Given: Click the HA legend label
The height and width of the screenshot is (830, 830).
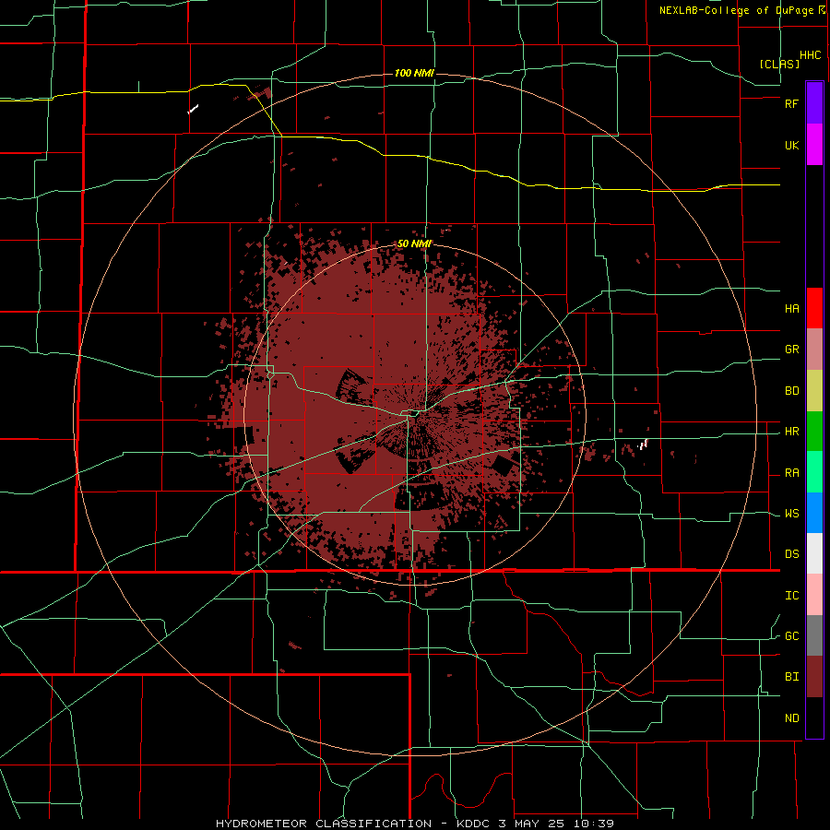Looking at the screenshot, I should (x=791, y=309).
